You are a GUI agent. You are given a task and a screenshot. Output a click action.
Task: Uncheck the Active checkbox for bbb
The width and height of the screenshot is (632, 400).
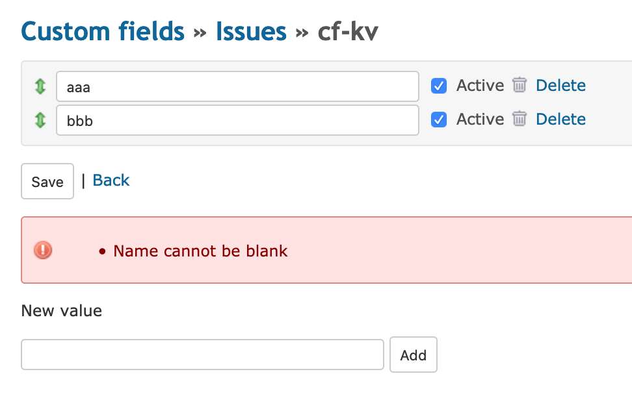pos(439,119)
